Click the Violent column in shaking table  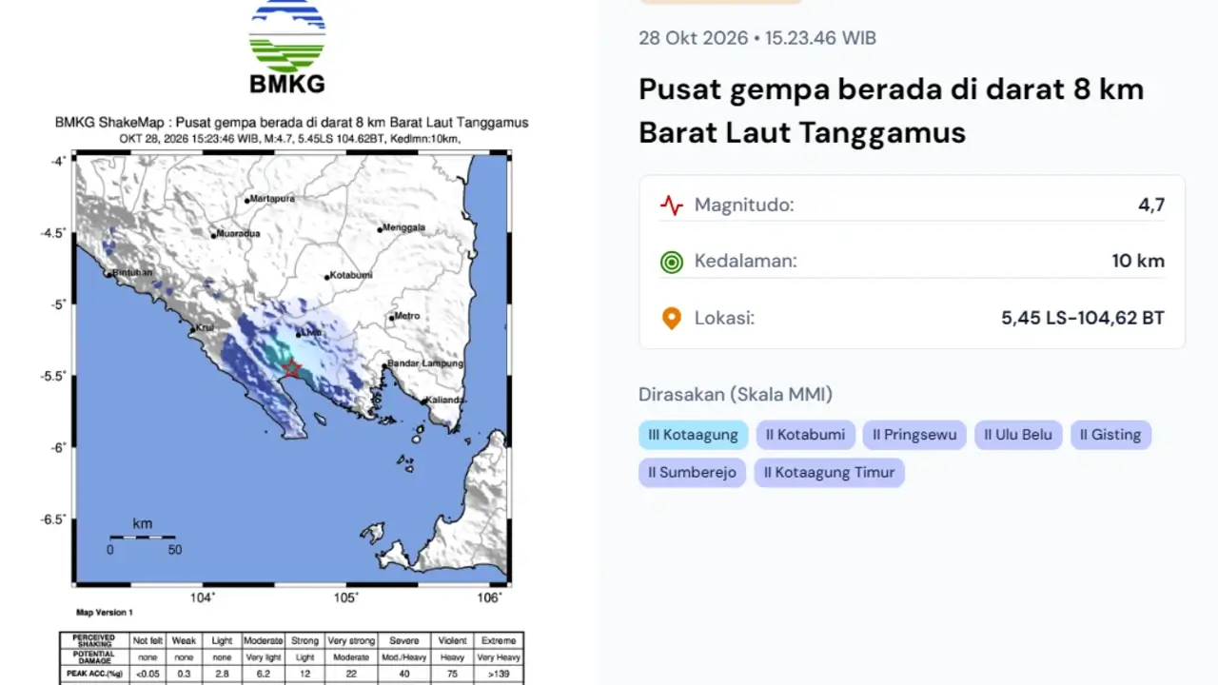451,641
